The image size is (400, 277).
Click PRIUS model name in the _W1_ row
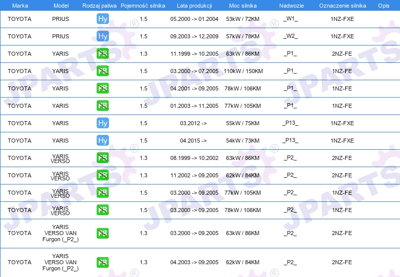pos(60,19)
